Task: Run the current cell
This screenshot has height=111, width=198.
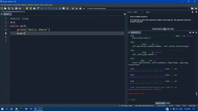Action: (x=27, y=8)
